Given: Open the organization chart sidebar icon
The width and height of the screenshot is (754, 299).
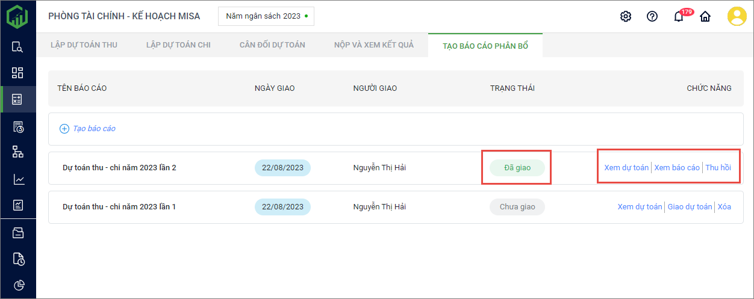Looking at the screenshot, I should 17,152.
